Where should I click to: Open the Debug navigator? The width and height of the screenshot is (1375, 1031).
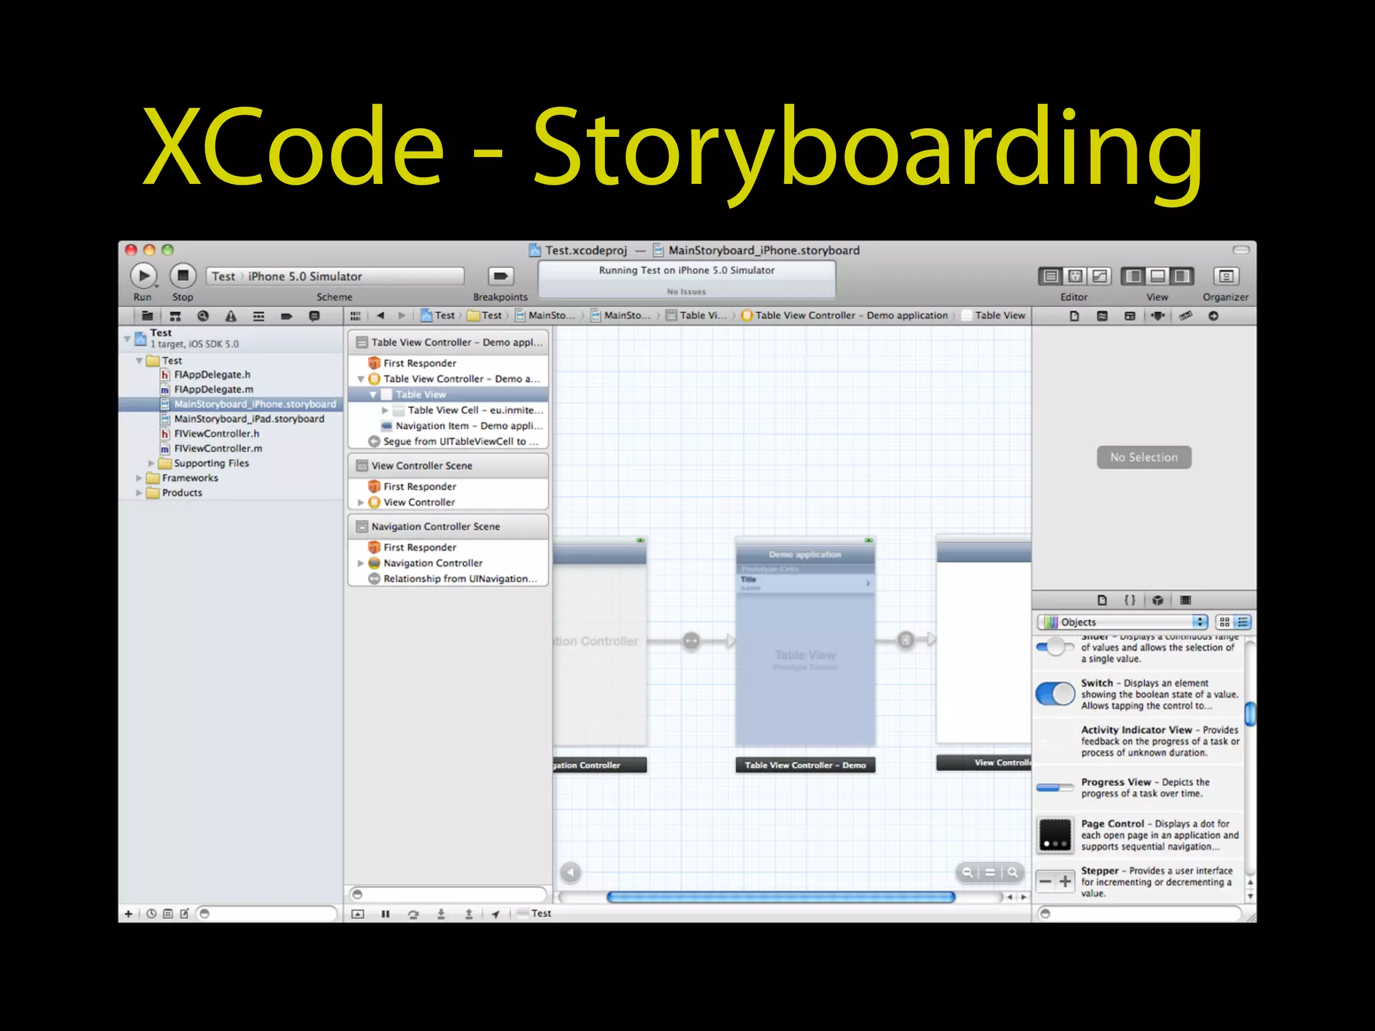point(258,316)
